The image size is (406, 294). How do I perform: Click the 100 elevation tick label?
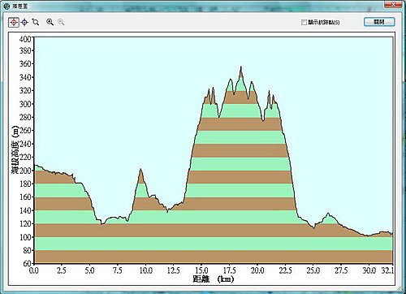click(25, 237)
